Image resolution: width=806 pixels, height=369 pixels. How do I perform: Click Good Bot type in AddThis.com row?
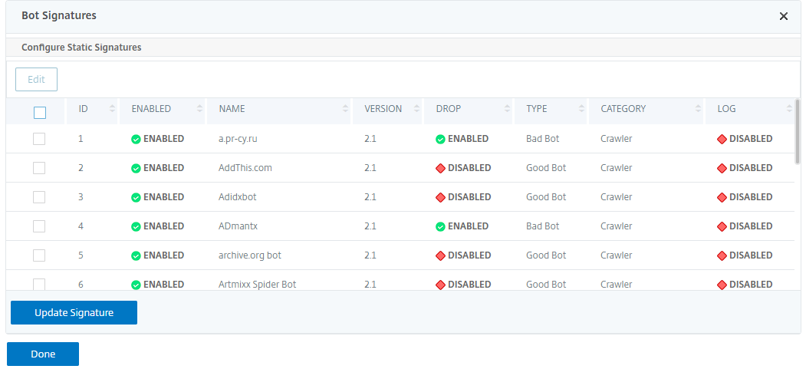click(x=546, y=167)
